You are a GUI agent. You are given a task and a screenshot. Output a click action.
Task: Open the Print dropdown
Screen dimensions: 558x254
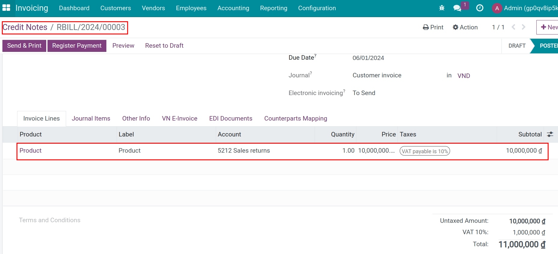click(433, 27)
